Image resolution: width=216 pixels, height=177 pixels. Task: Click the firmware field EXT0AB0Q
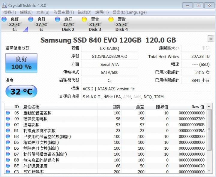pyautogui.click(x=109, y=48)
